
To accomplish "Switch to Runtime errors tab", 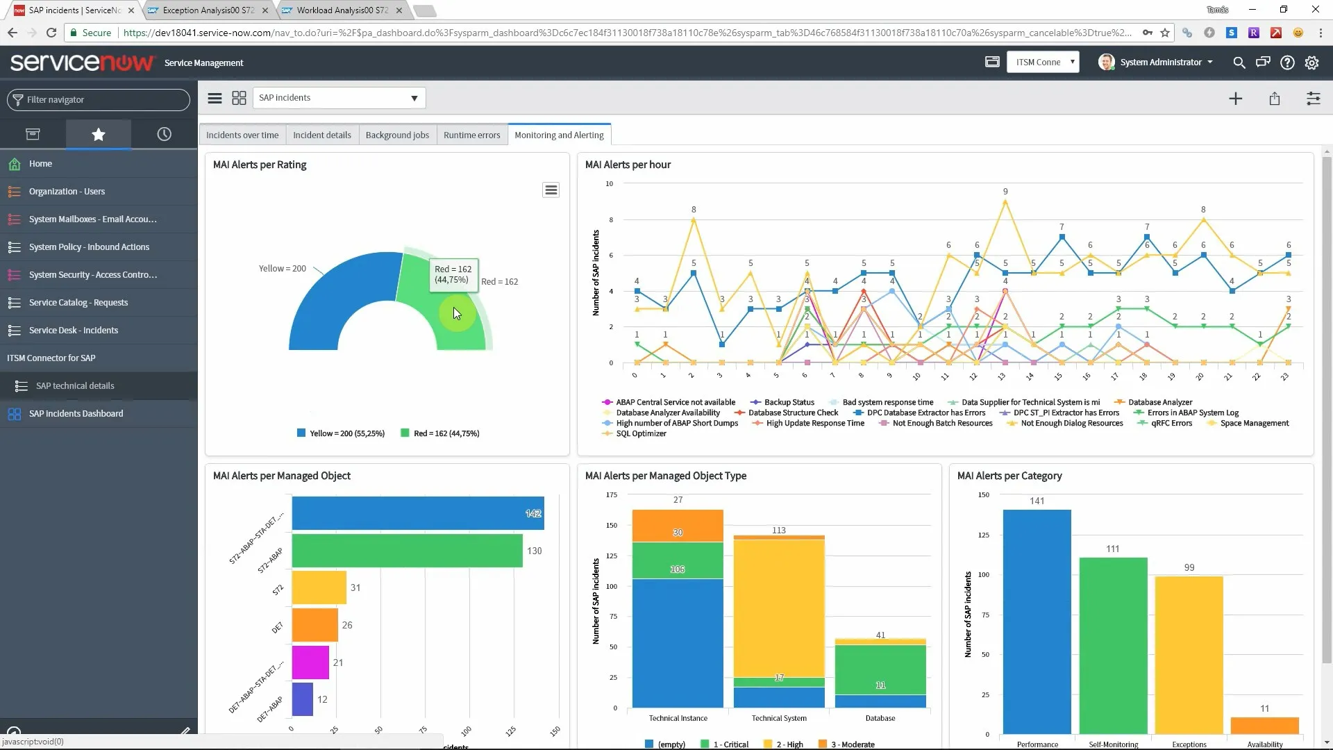I will point(471,135).
